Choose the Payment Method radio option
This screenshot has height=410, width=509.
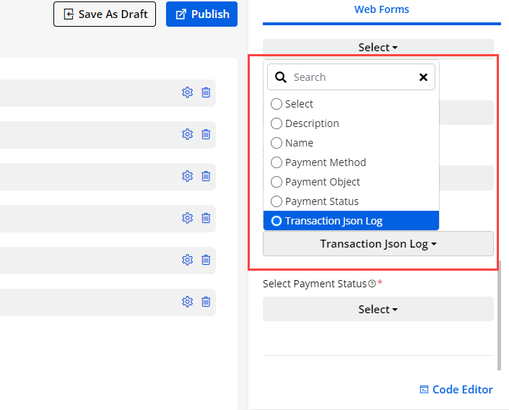click(x=277, y=162)
